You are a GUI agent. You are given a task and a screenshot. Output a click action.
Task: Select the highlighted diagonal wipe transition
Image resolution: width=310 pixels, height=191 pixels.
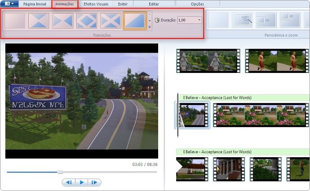pos(135,21)
